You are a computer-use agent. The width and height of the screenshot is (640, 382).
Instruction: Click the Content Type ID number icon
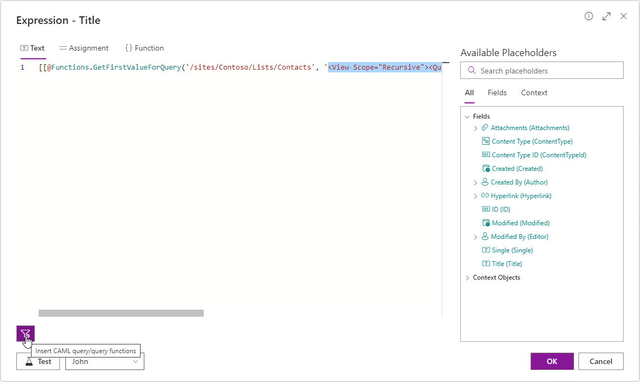click(486, 155)
